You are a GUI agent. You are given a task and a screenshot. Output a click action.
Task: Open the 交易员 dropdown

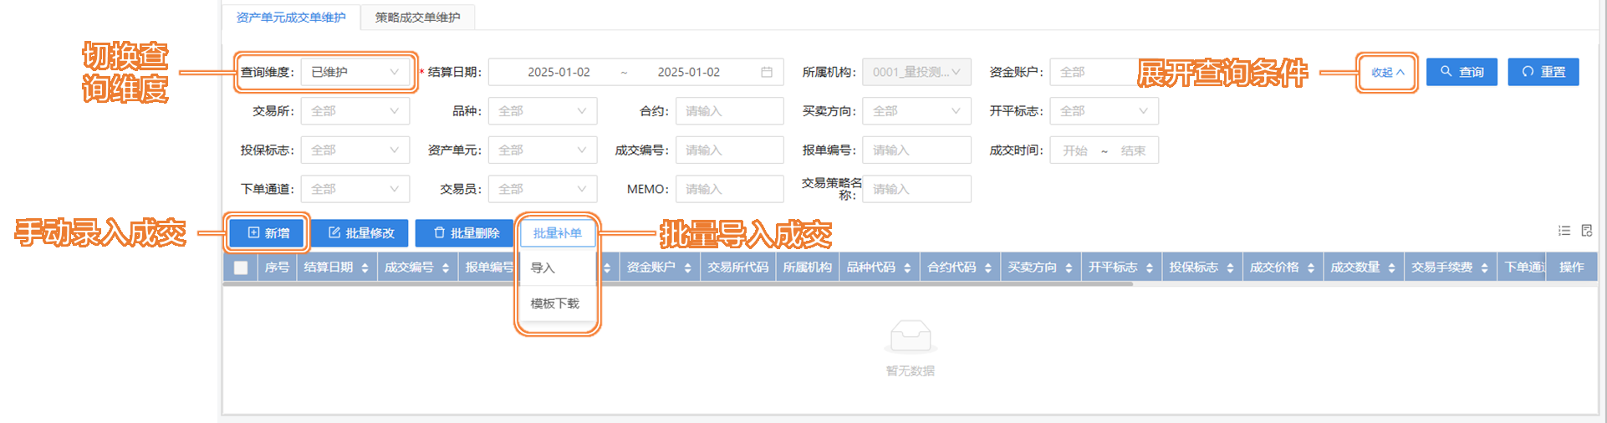(x=543, y=189)
